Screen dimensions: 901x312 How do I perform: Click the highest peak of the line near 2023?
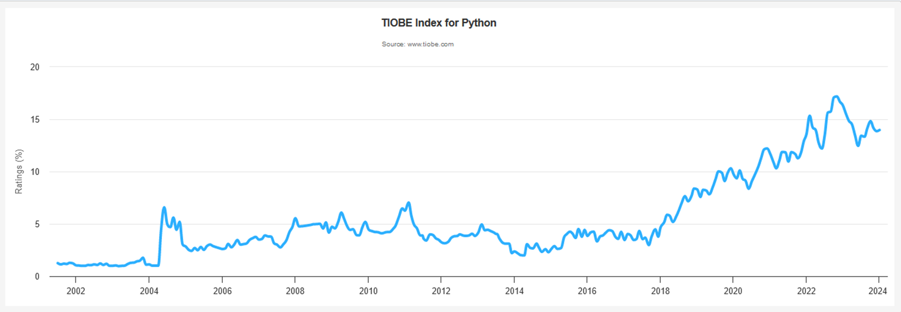[x=836, y=97]
